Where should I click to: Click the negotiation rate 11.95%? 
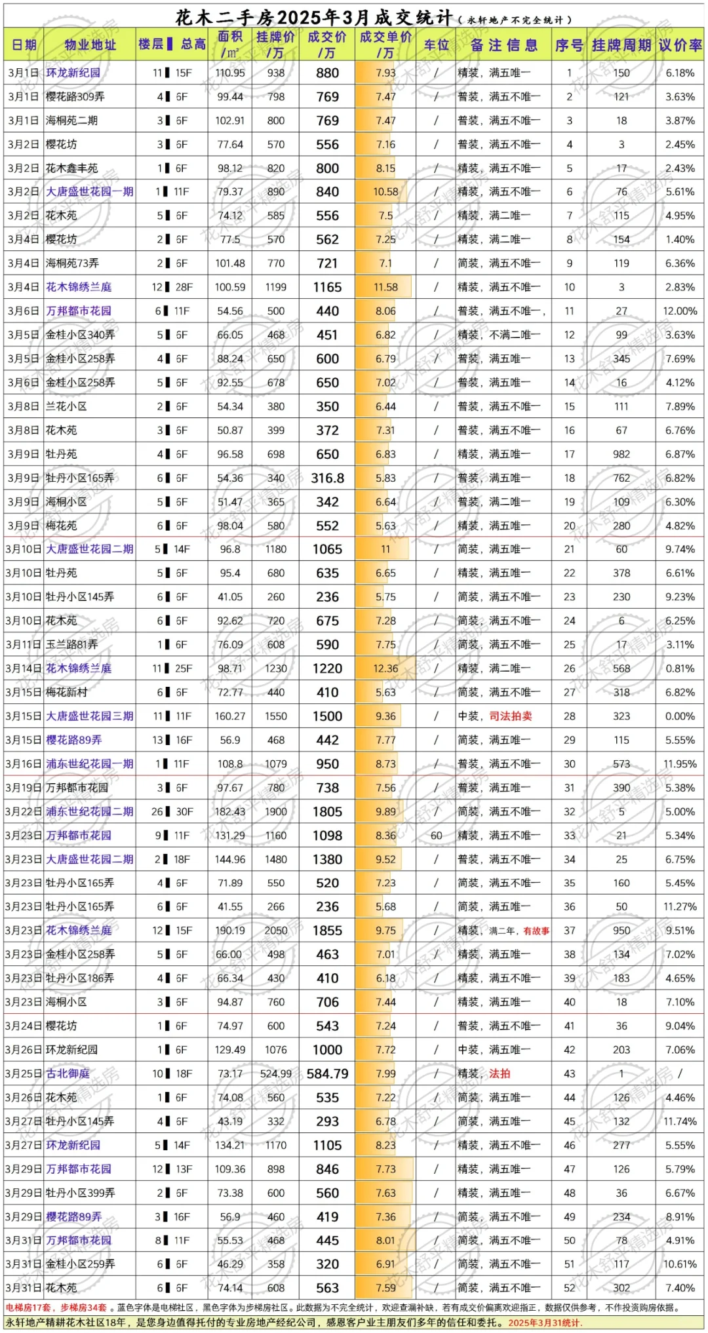click(680, 764)
